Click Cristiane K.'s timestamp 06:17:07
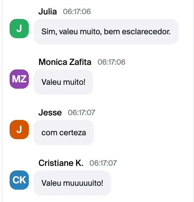Screen dimensions: 194x202 (103, 163)
